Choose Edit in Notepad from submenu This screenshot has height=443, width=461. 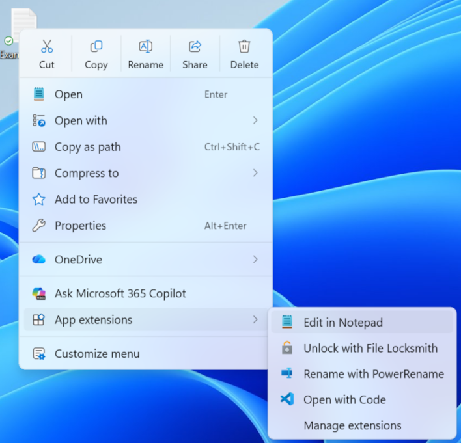tap(362, 322)
